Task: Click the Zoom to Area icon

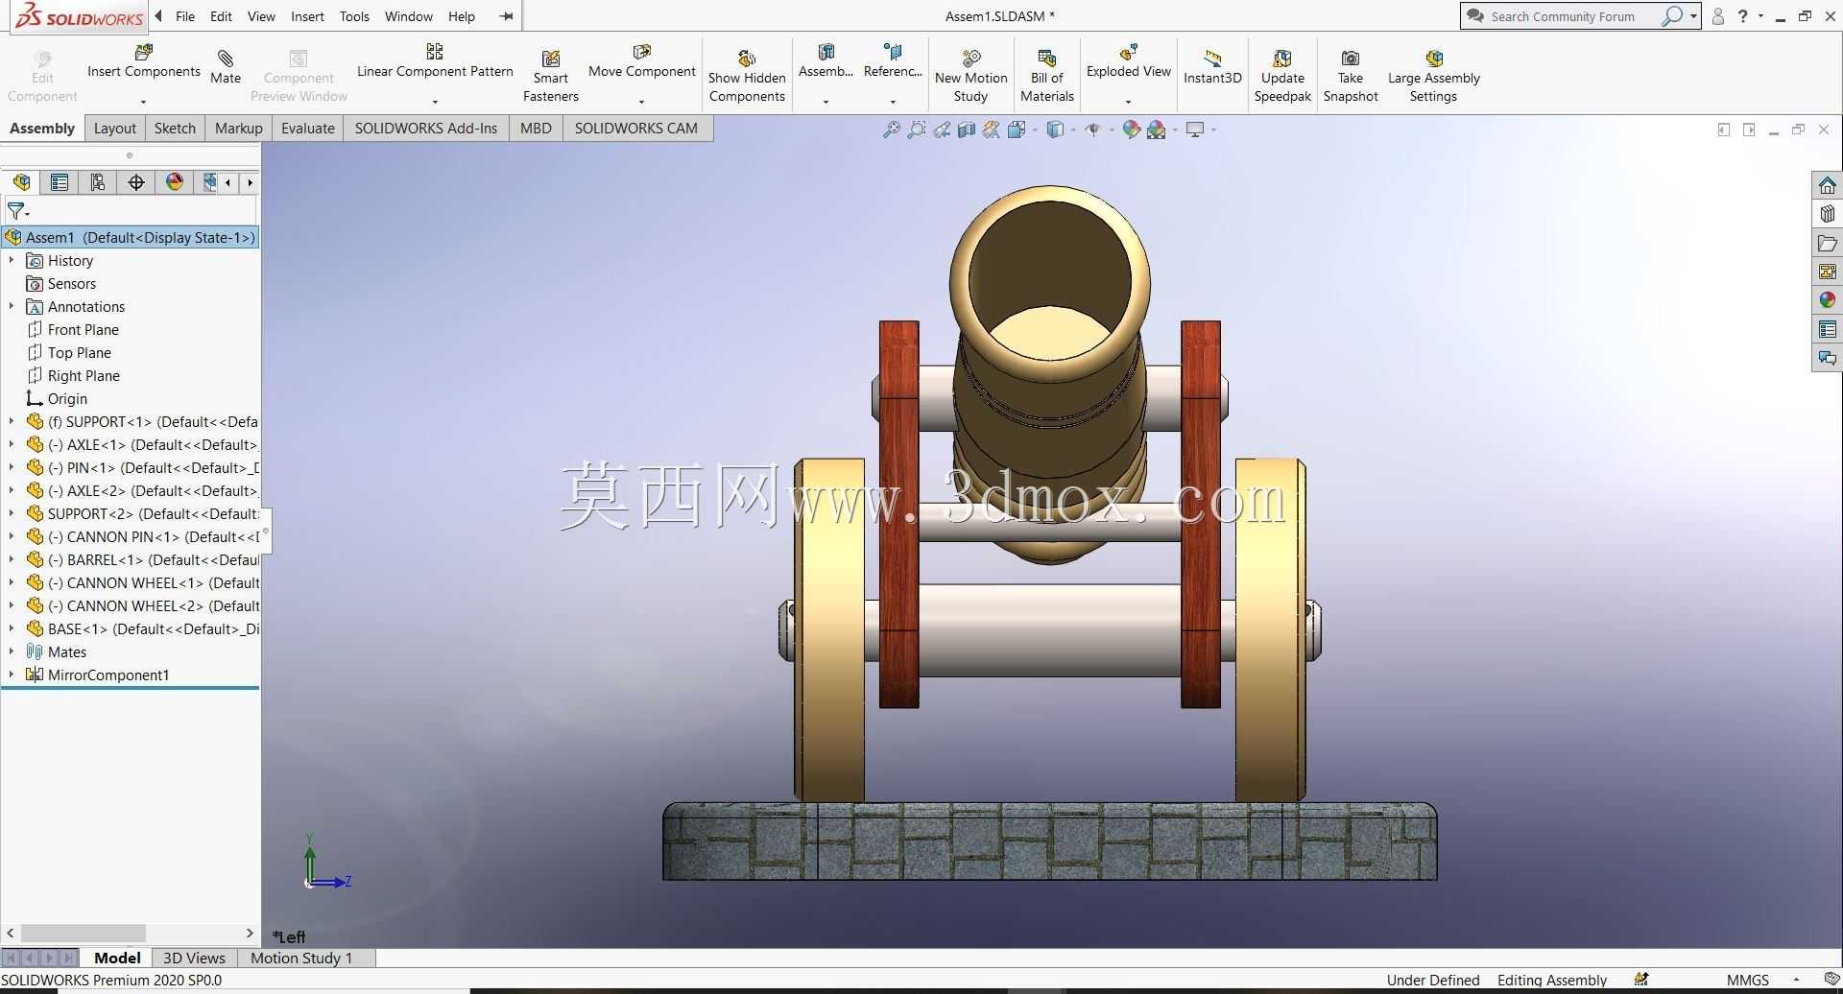Action: [917, 130]
